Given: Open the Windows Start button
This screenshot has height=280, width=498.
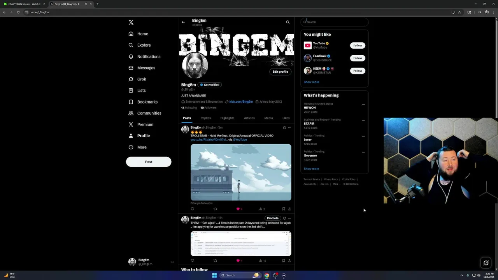Looking at the screenshot, I should 214,275.
